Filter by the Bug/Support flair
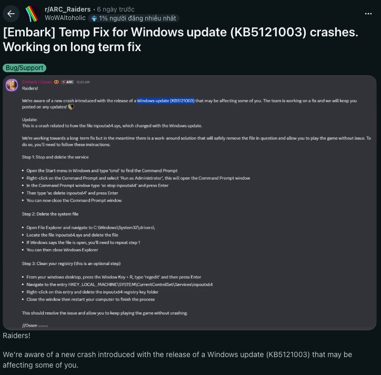The image size is (381, 375). (25, 68)
